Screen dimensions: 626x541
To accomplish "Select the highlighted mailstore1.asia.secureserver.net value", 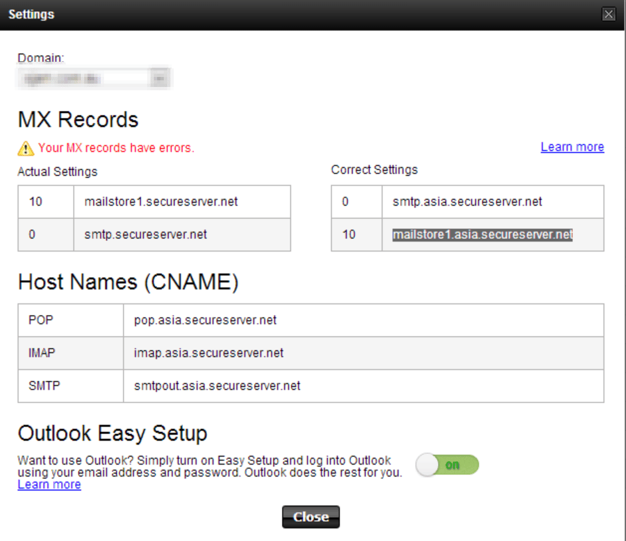I will click(x=482, y=235).
